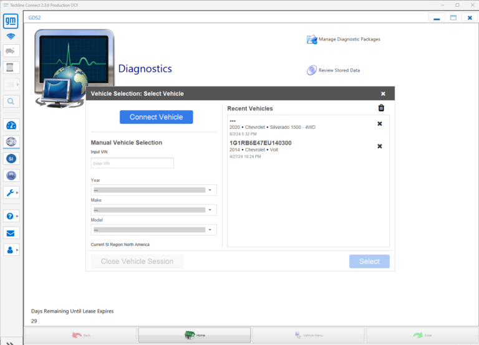Remove the 2020 Silverado 1500 recent entry

point(380,123)
